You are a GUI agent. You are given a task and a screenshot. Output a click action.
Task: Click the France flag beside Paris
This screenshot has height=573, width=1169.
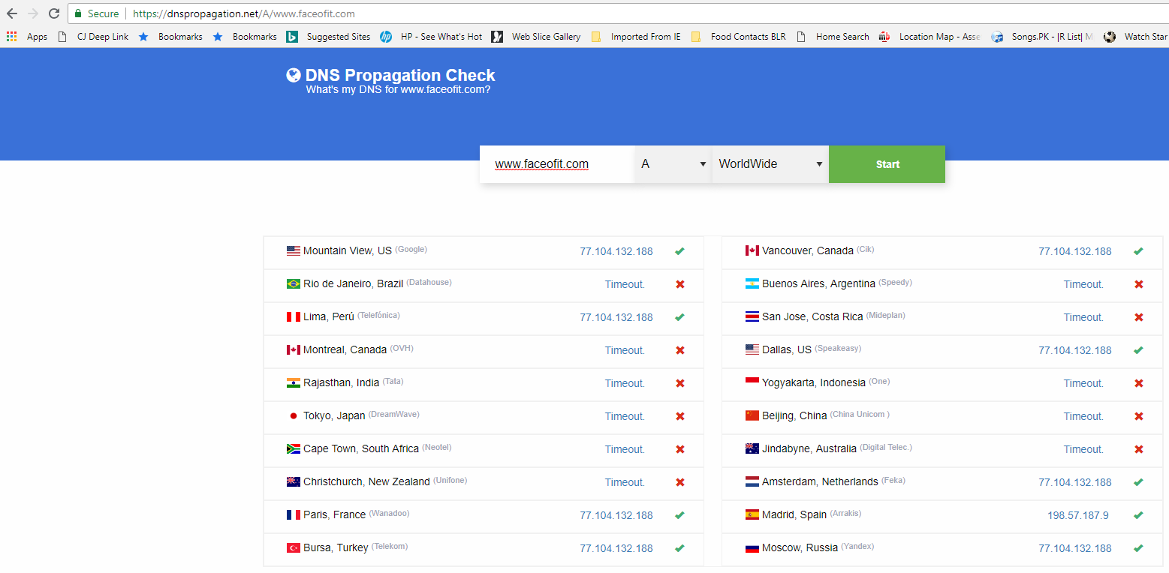point(294,515)
